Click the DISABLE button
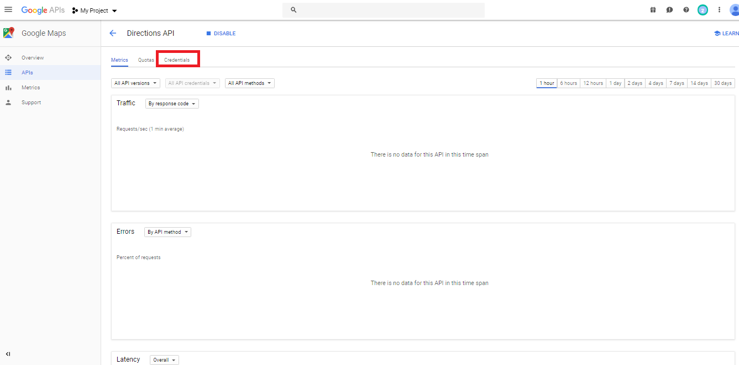 coord(221,34)
